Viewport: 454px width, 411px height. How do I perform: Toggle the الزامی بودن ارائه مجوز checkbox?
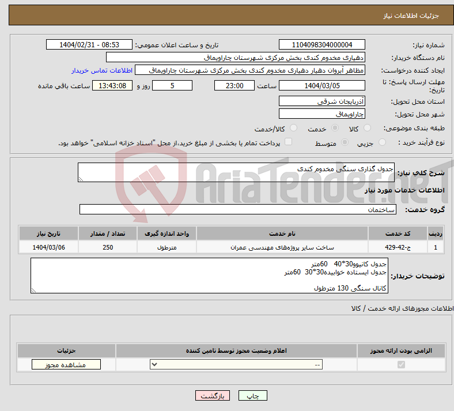[x=402, y=364]
